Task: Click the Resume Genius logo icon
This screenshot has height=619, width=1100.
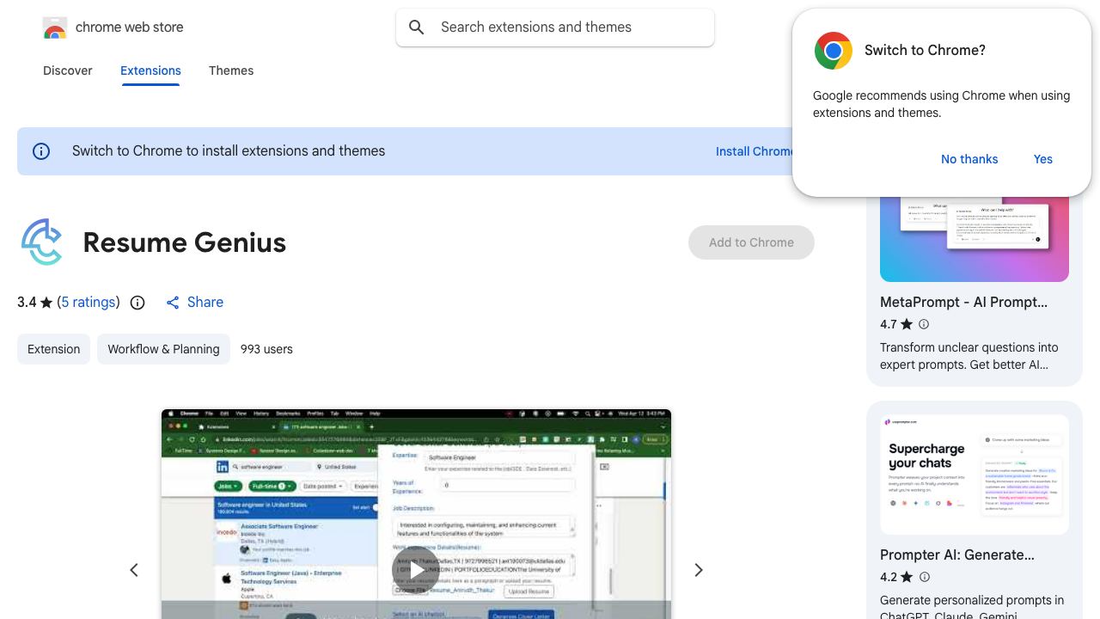Action: (42, 242)
